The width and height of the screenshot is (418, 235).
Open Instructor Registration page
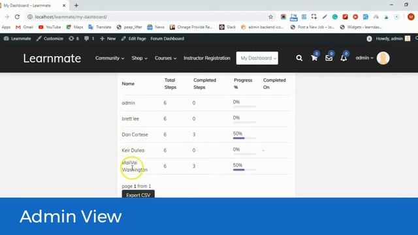206,58
